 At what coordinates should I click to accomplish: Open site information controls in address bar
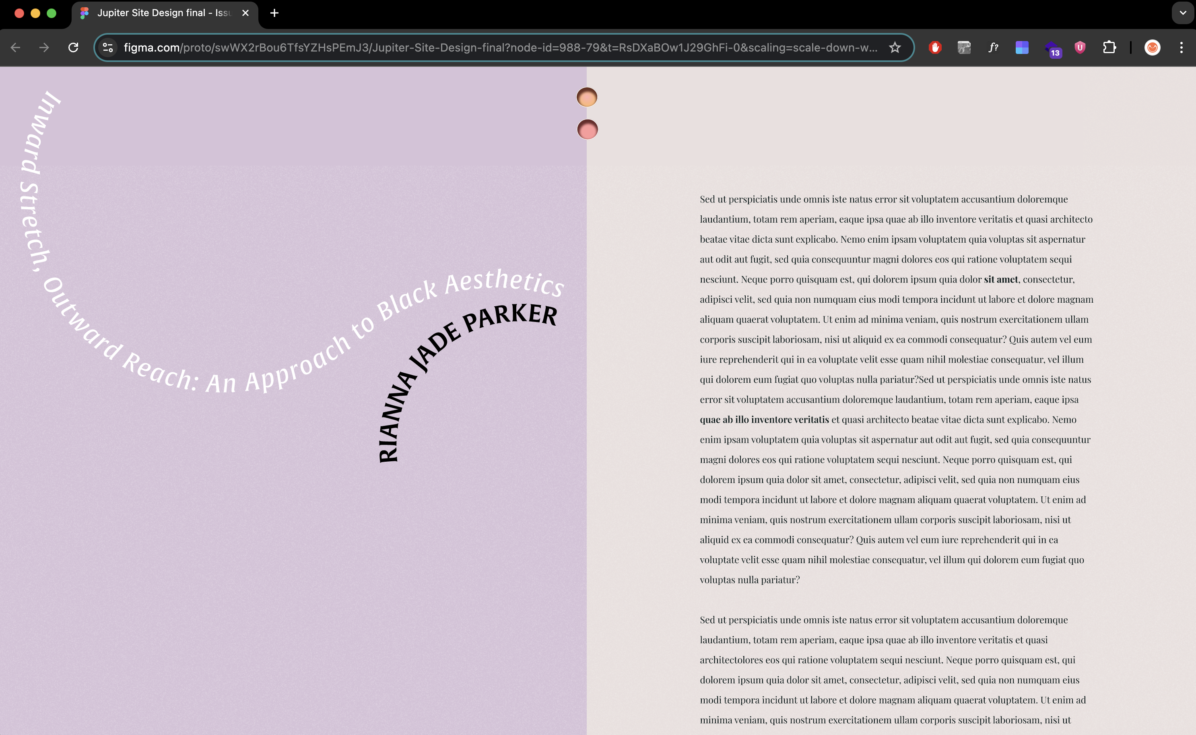tap(108, 47)
